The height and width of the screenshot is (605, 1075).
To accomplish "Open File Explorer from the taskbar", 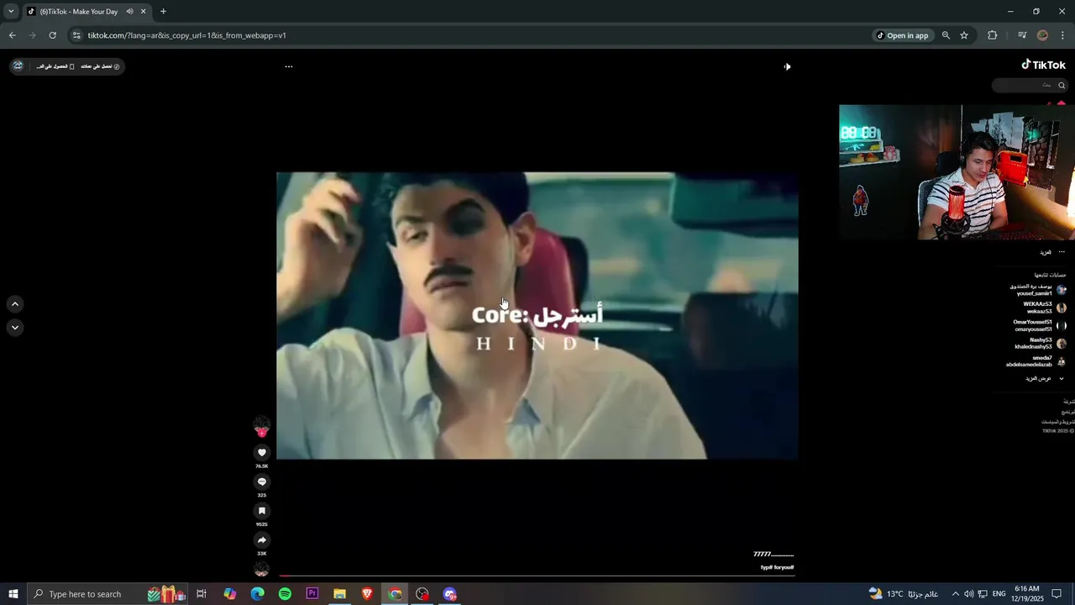I will tap(339, 594).
